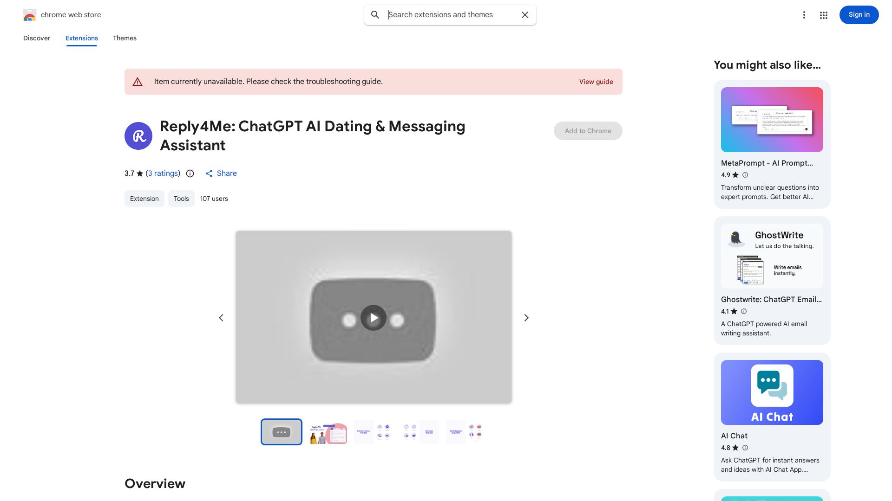Clear search with the X icon
Viewport: 892px width, 501px height.
coord(525,15)
